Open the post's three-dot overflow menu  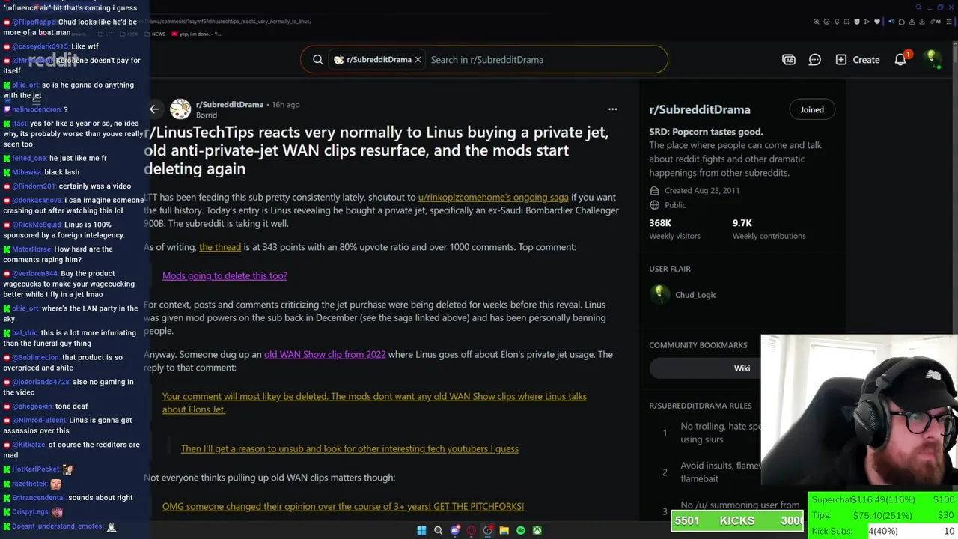612,109
